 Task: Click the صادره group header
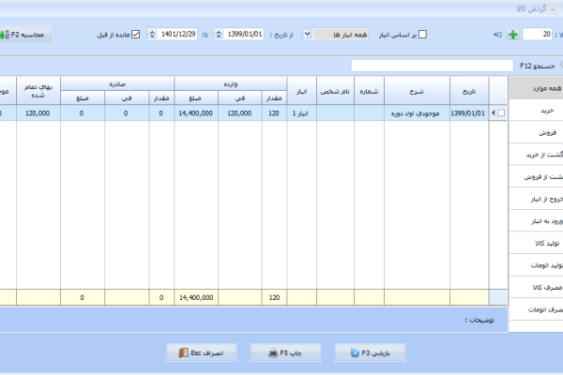click(x=117, y=84)
